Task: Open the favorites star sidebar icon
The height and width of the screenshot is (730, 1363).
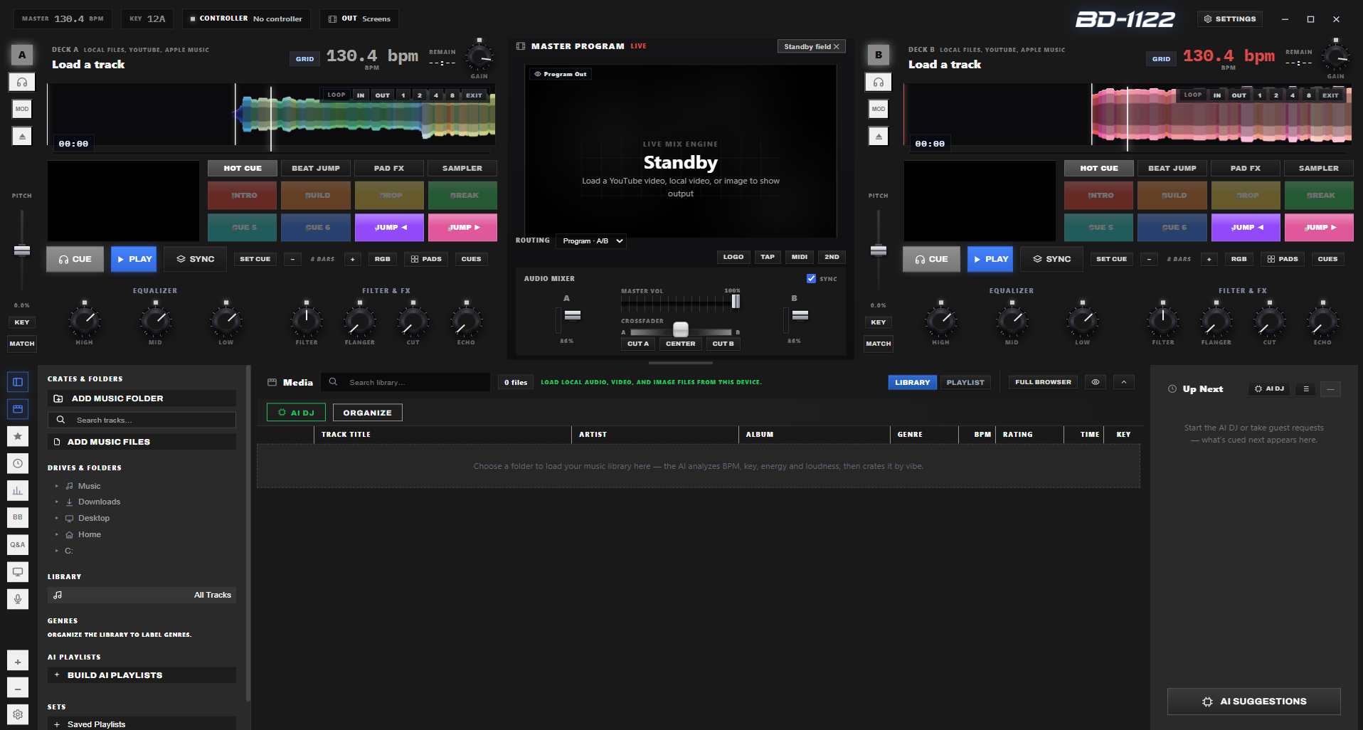Action: pyautogui.click(x=18, y=436)
